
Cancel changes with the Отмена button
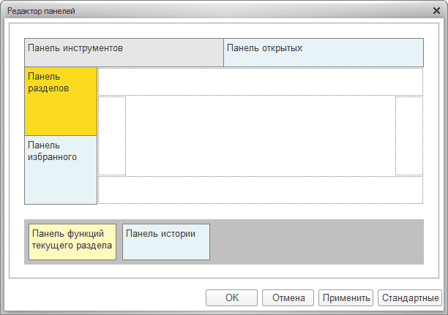288,297
